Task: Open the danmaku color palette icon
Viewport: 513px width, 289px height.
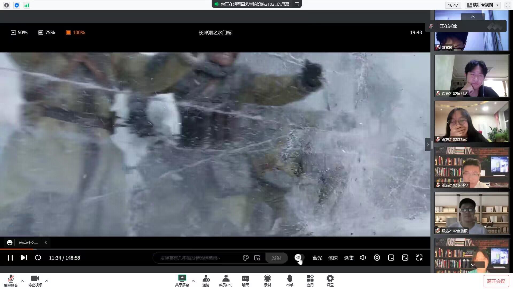Action: [246, 258]
